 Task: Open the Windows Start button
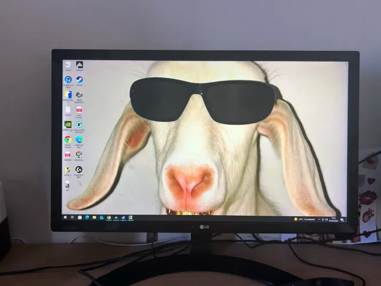click(65, 217)
